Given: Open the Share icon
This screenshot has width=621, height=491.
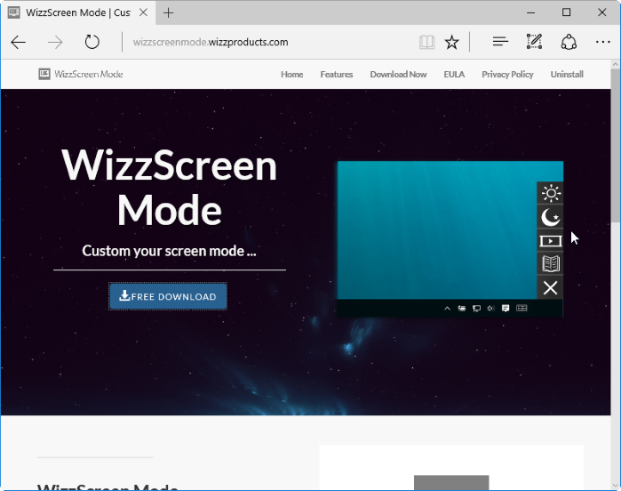Looking at the screenshot, I should (x=569, y=42).
